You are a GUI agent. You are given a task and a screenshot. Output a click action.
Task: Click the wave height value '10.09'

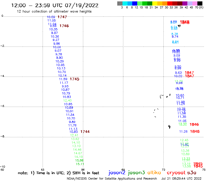[x=51, y=17]
